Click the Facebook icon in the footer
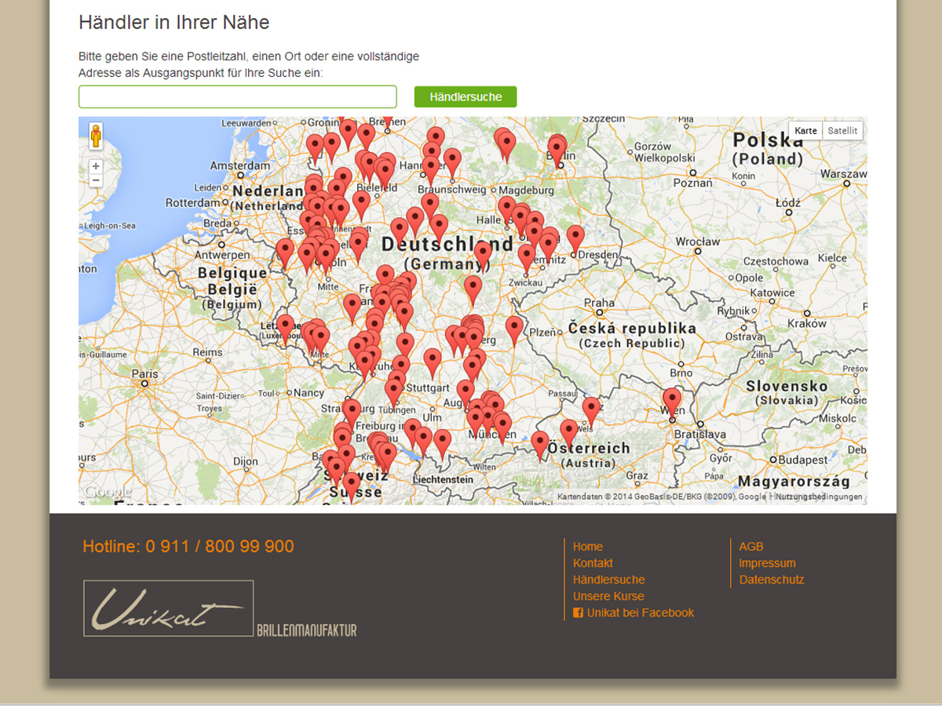 click(x=578, y=613)
